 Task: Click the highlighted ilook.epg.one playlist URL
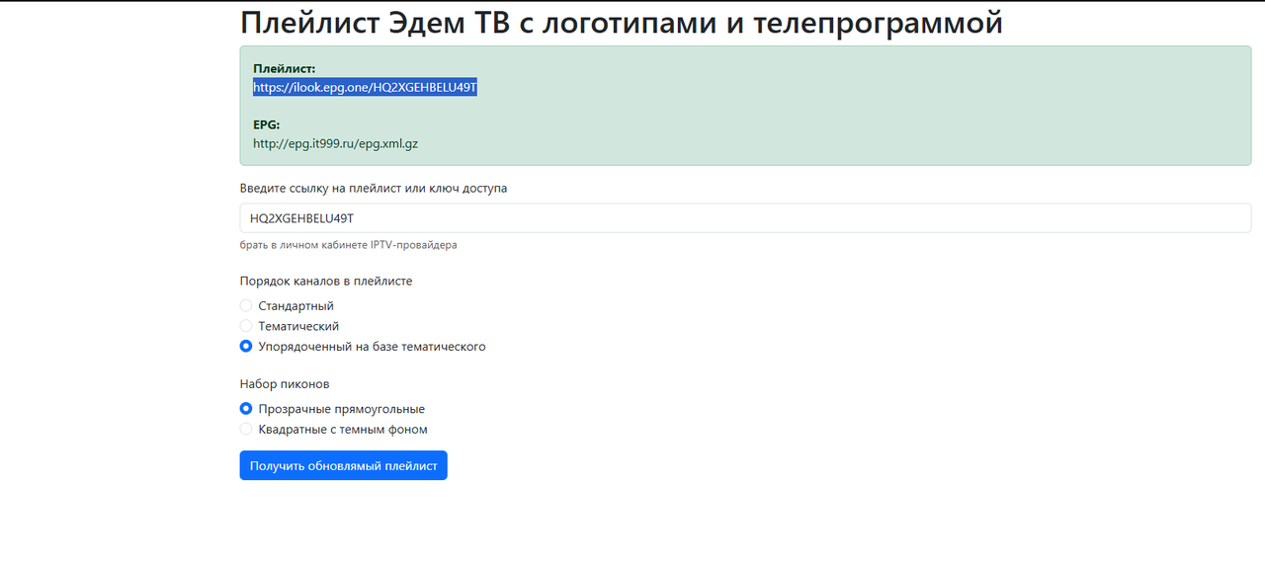coord(365,88)
